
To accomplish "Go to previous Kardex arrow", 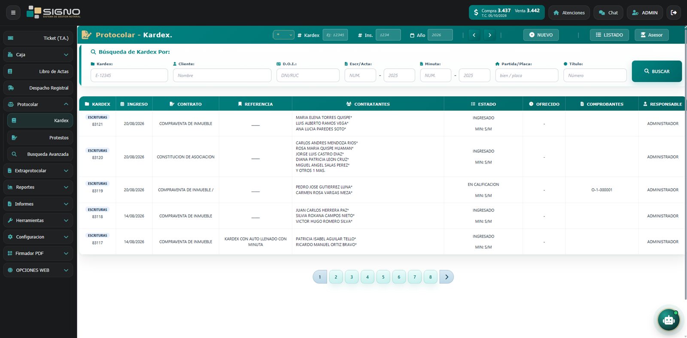I will tap(474, 35).
